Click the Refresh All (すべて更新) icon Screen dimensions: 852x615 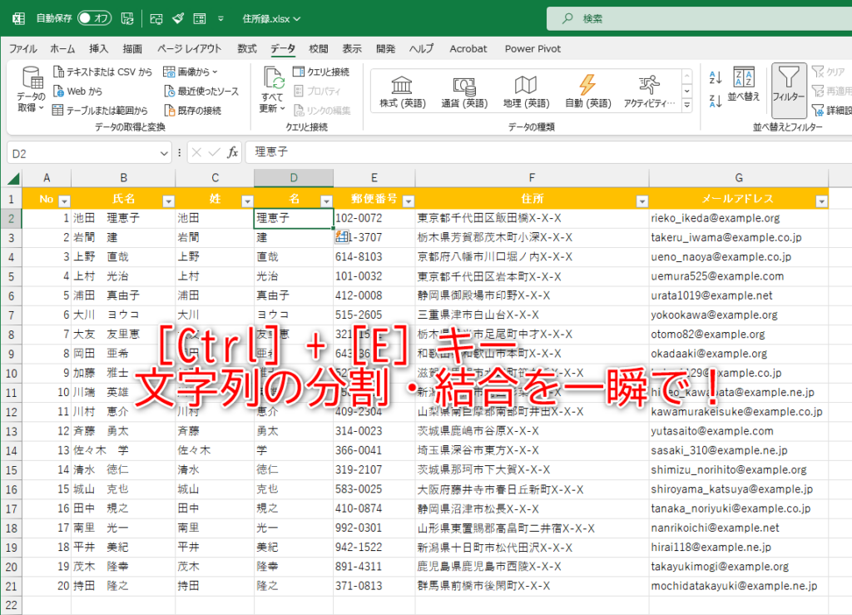273,80
